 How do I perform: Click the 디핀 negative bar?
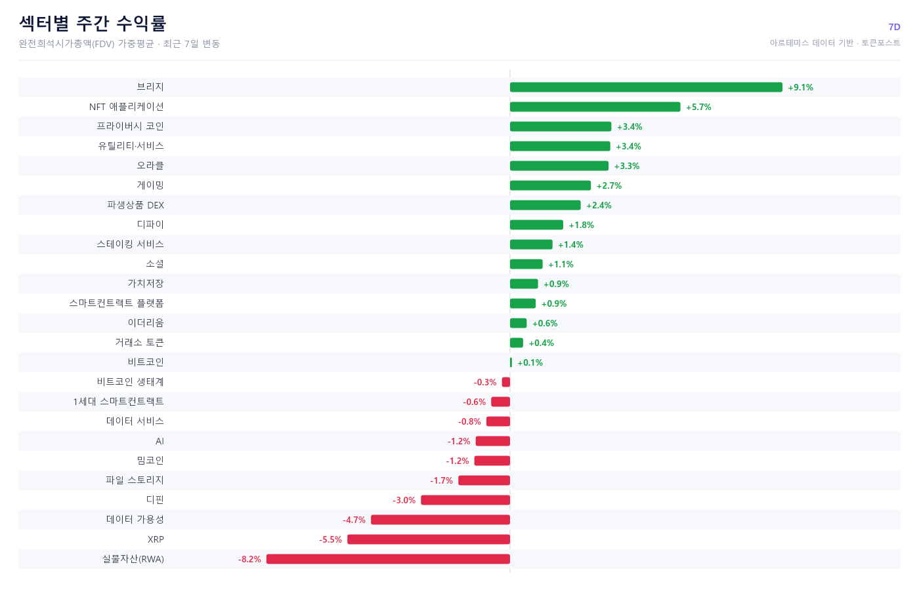pyautogui.click(x=465, y=500)
